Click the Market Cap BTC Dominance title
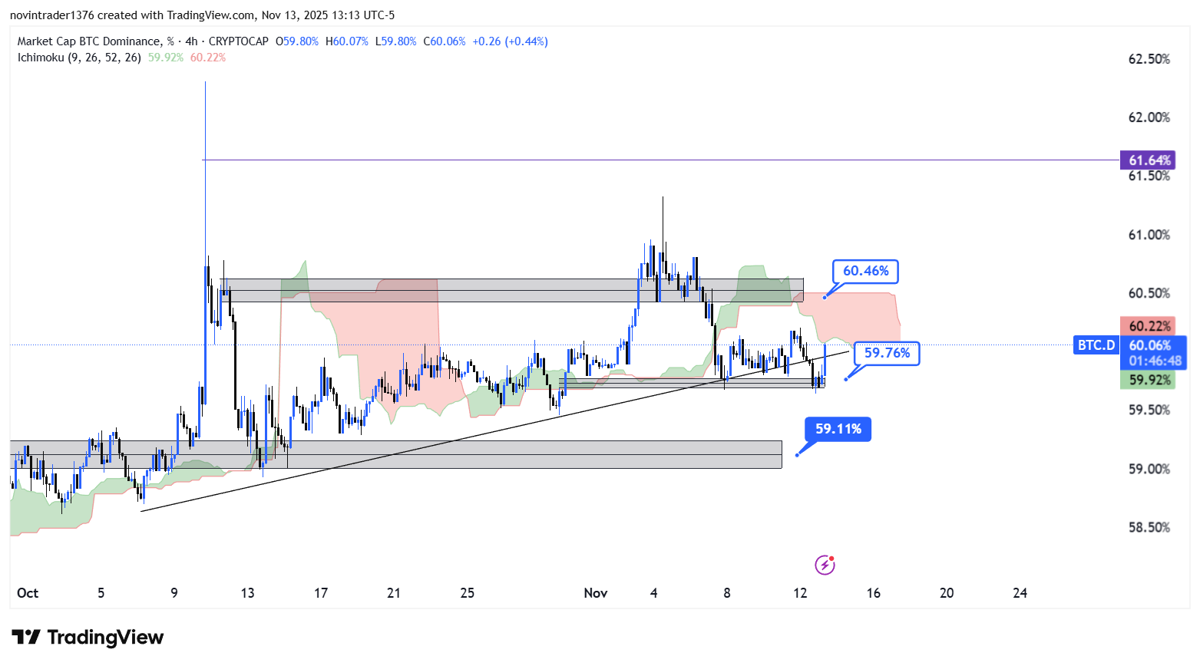 [x=89, y=41]
